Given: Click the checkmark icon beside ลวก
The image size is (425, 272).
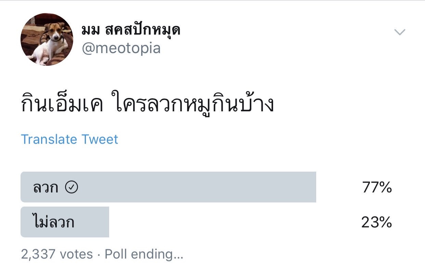Looking at the screenshot, I should 72,187.
